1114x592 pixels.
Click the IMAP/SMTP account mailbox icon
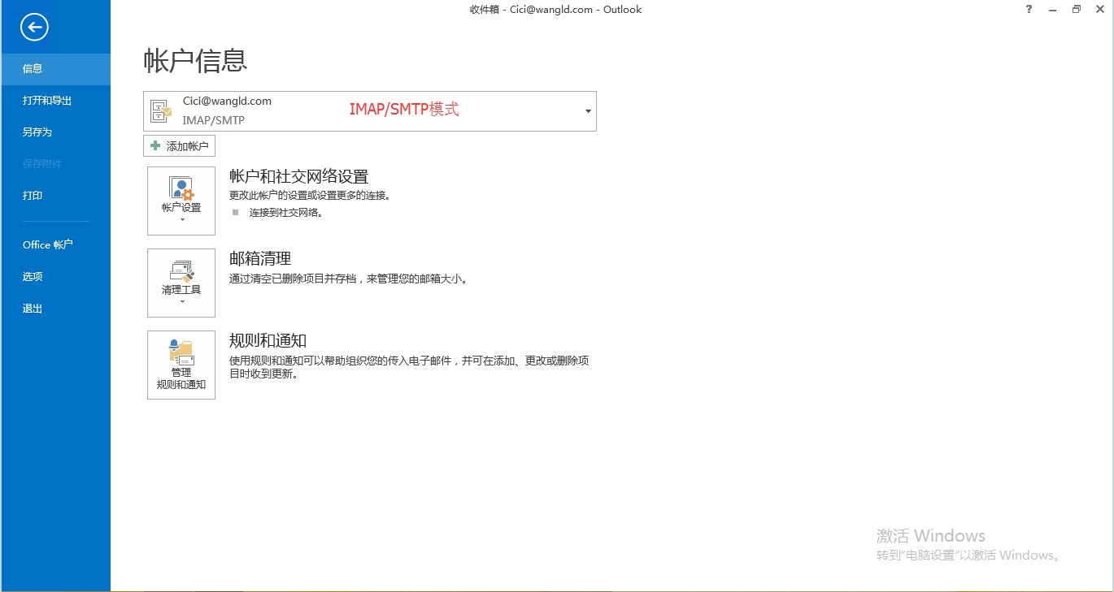162,111
